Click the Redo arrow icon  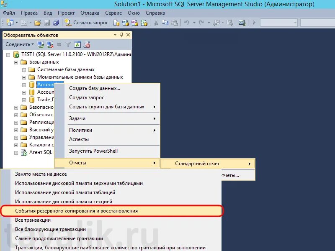(x=201, y=23)
